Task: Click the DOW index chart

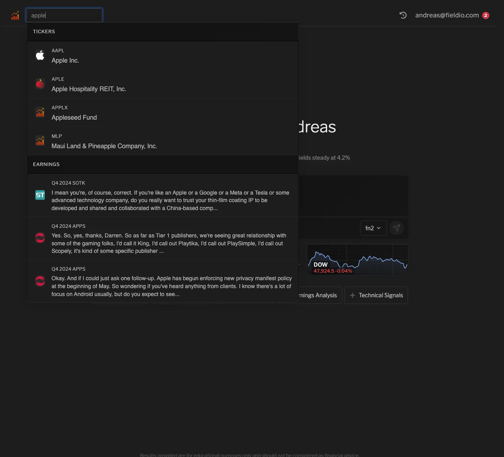Action: [357, 260]
